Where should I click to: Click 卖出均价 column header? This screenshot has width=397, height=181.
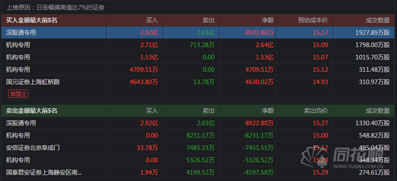click(x=316, y=111)
